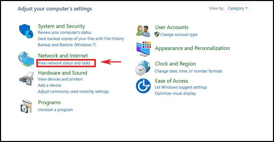The height and width of the screenshot is (142, 274).
Task: Select Let Windows suggest settings
Action: (x=181, y=87)
